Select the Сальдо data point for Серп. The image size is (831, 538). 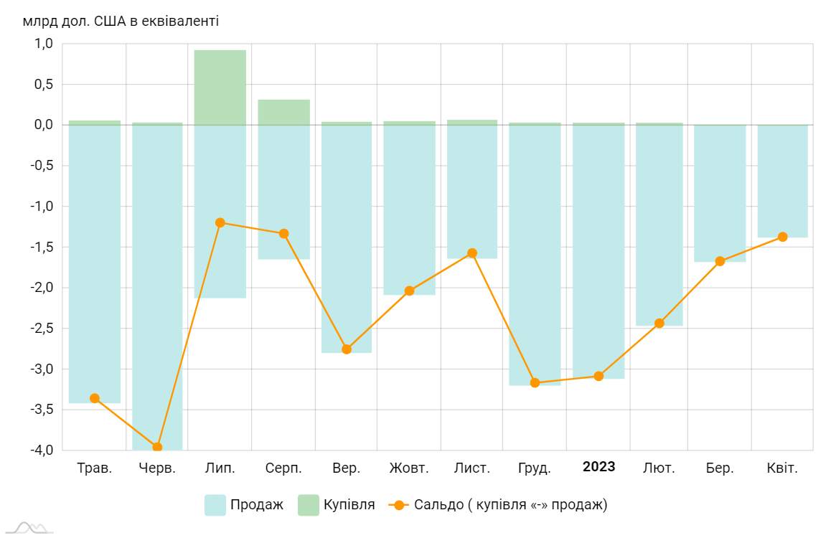click(284, 234)
